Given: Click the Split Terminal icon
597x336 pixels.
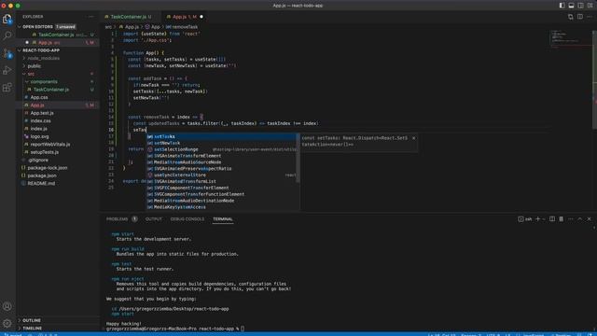Looking at the screenshot, I should 552,219.
